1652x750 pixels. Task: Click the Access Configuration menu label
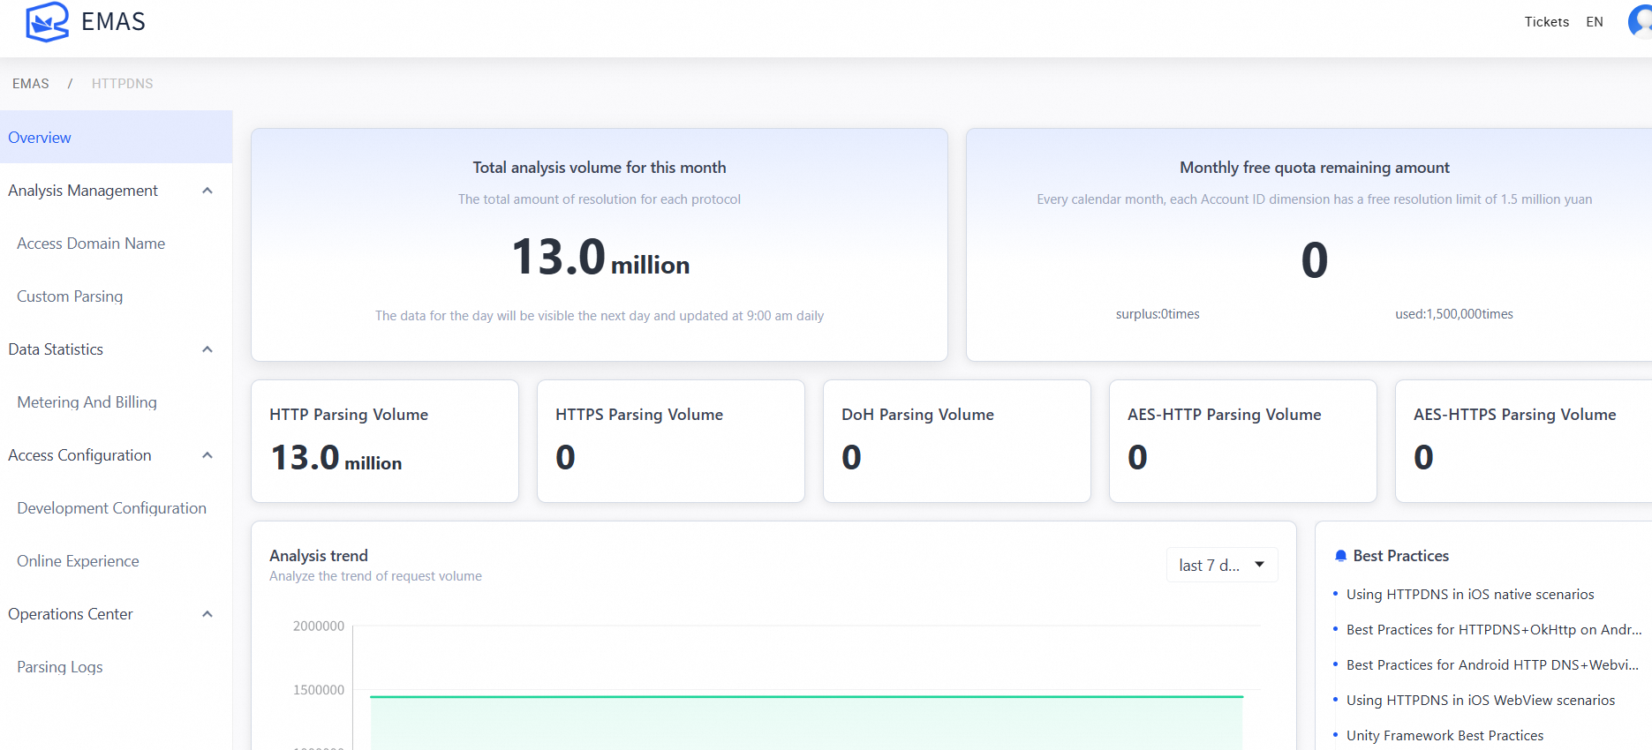[79, 455]
